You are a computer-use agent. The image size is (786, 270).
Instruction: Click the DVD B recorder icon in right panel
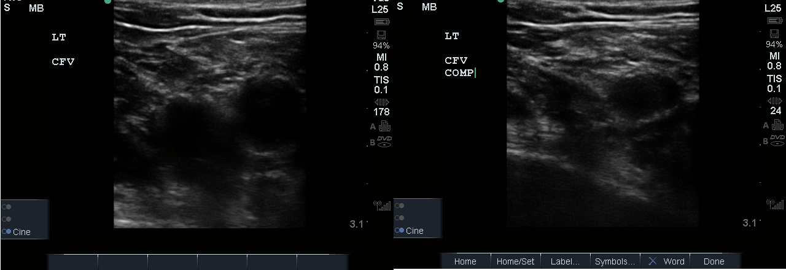coord(777,140)
